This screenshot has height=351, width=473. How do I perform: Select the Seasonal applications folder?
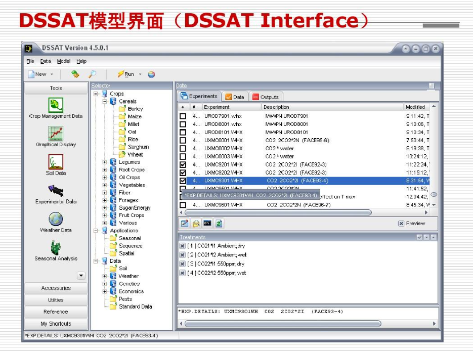click(125, 238)
